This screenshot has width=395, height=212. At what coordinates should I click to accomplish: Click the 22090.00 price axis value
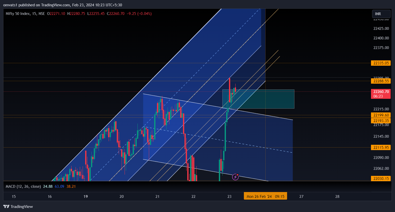(x=381, y=157)
